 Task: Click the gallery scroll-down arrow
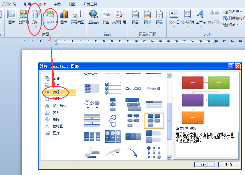tap(169, 157)
